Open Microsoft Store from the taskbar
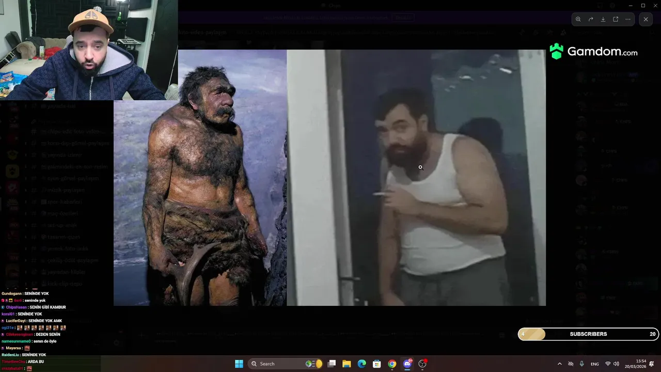Image resolution: width=661 pixels, height=372 pixels. point(377,364)
